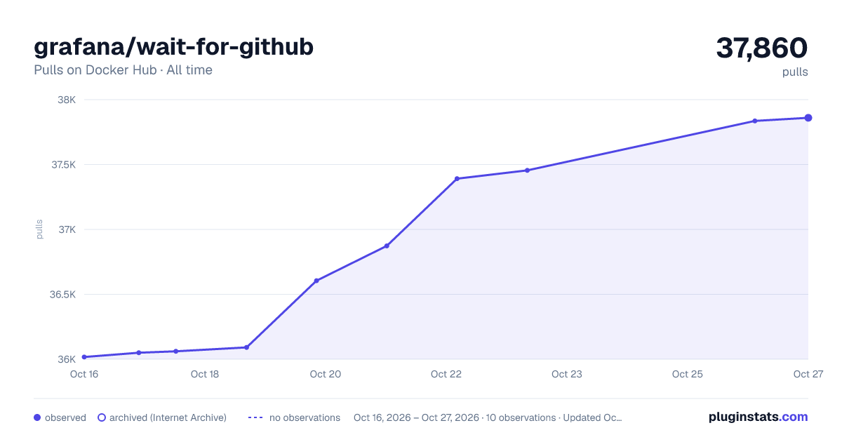Select the data point near 36.87K after Oct 20
This screenshot has width=842, height=442.
387,246
